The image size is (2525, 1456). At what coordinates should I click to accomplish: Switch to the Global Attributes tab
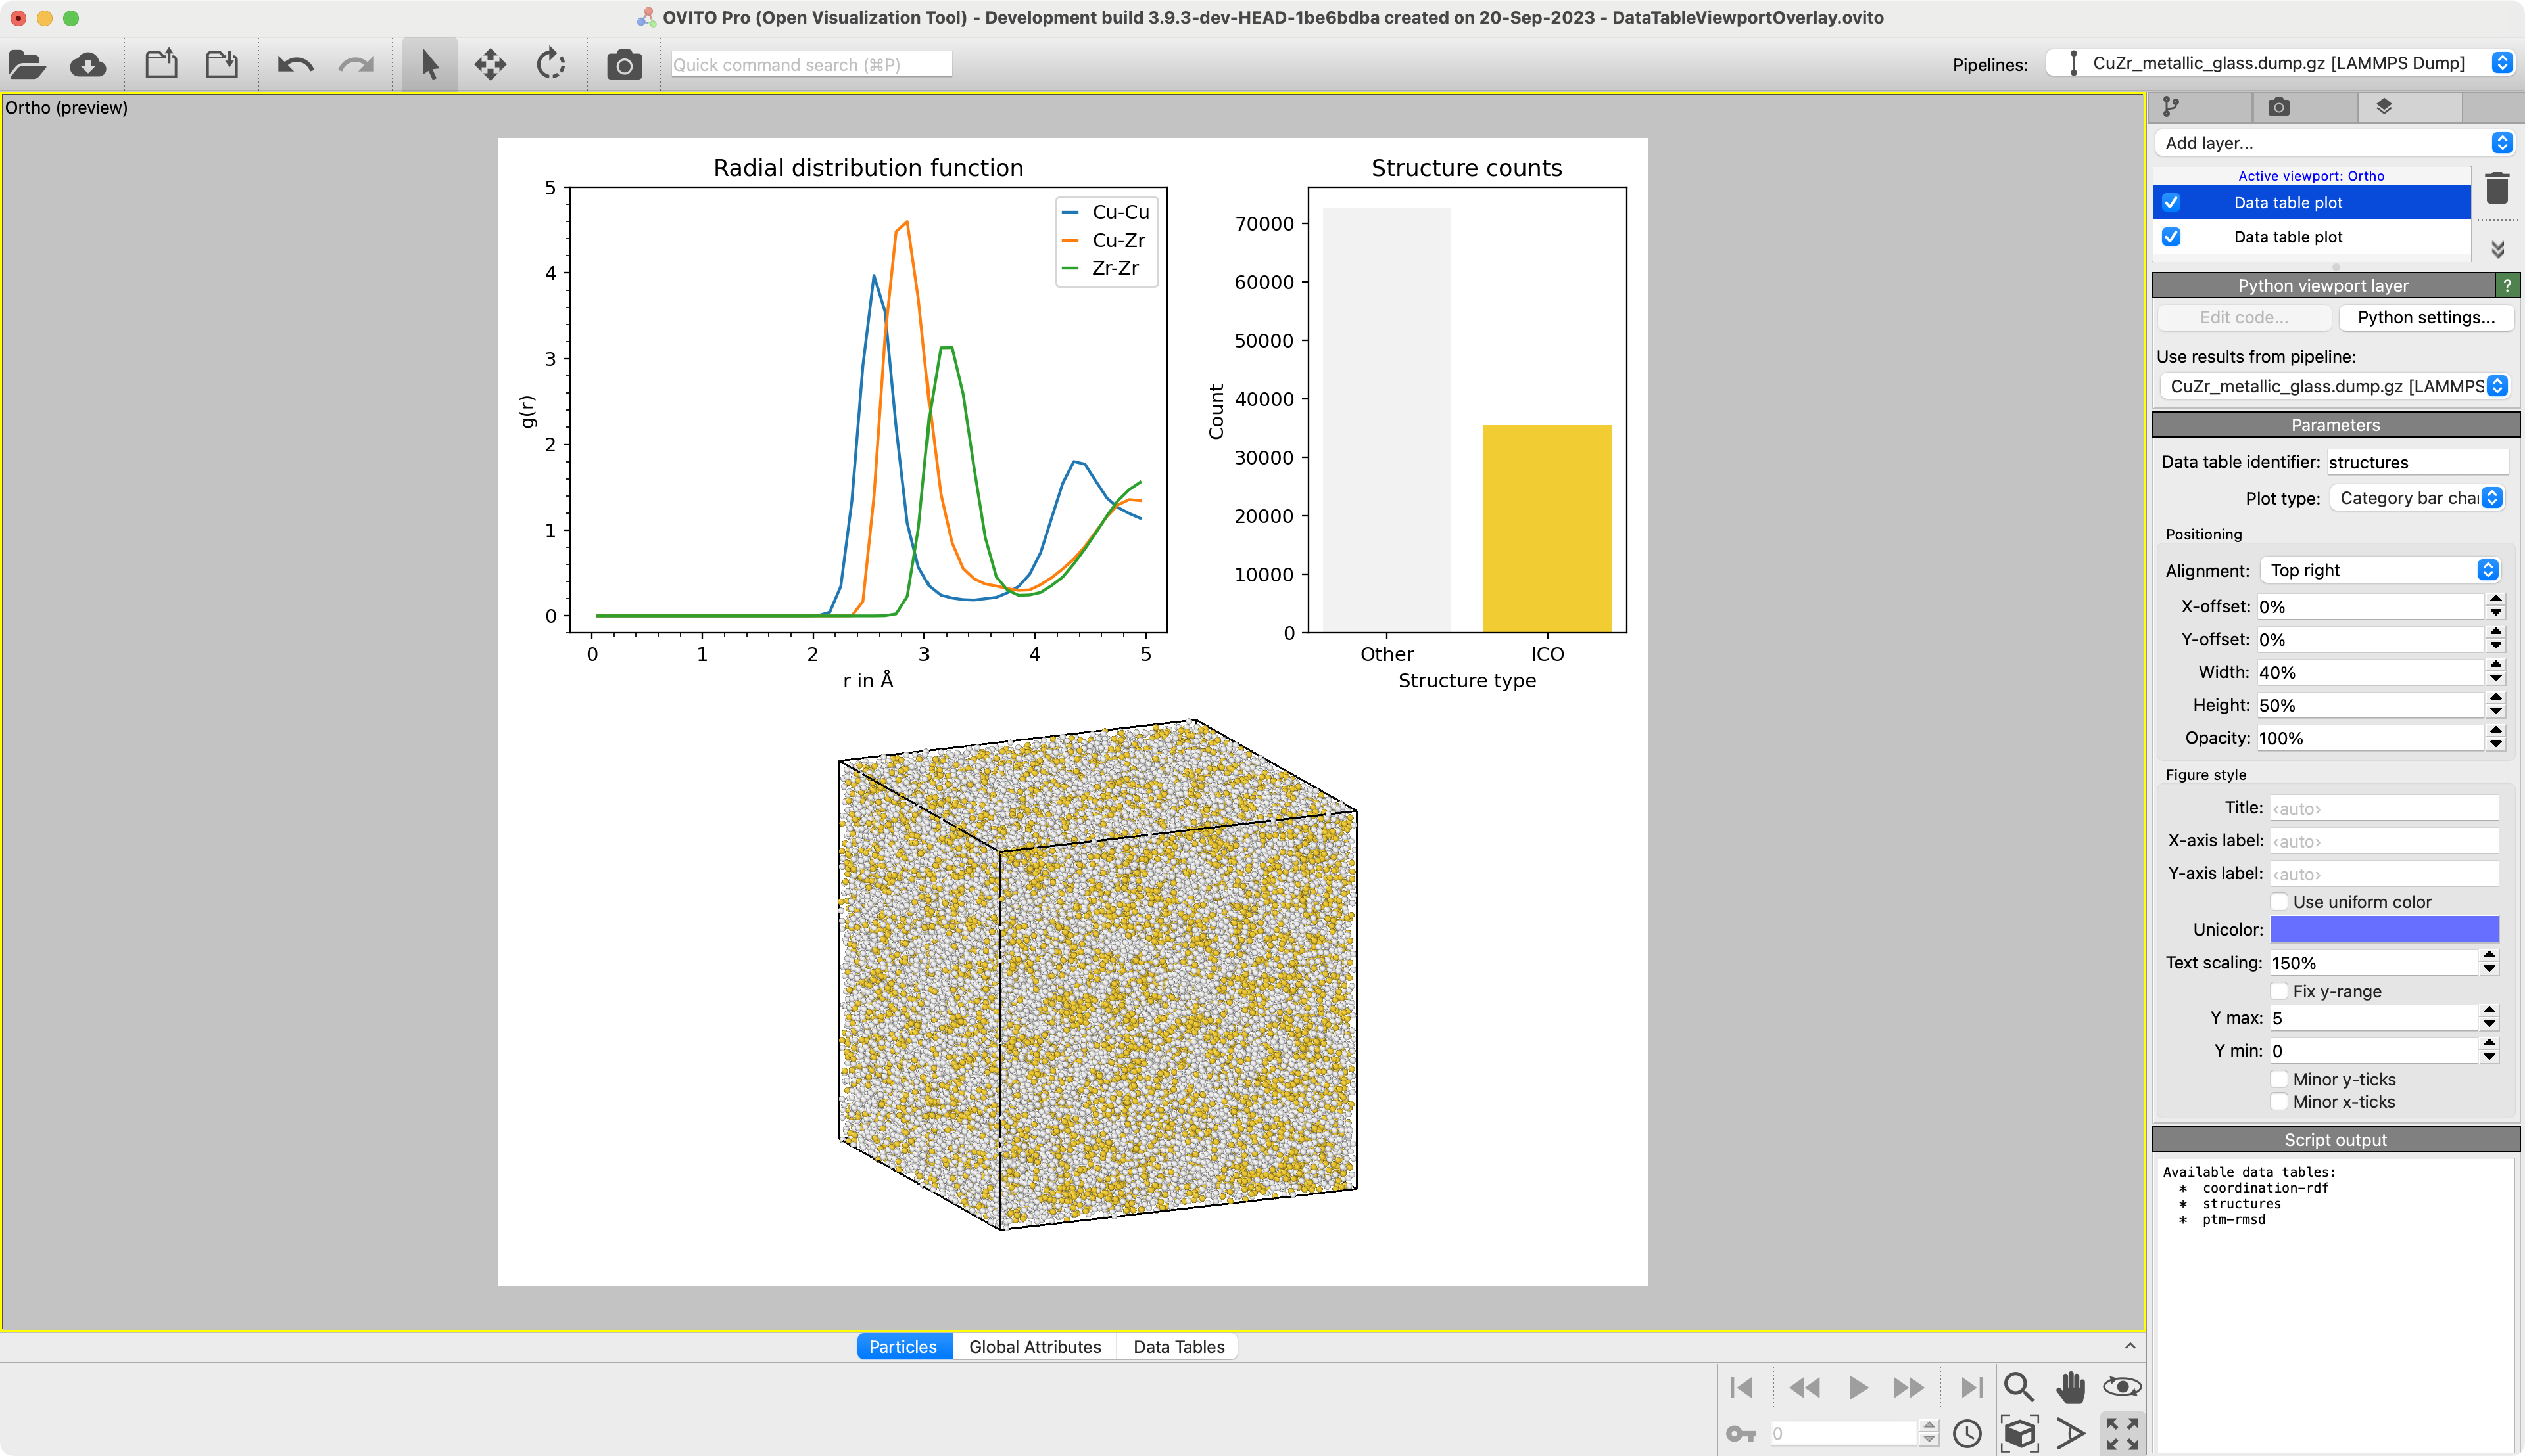1034,1347
